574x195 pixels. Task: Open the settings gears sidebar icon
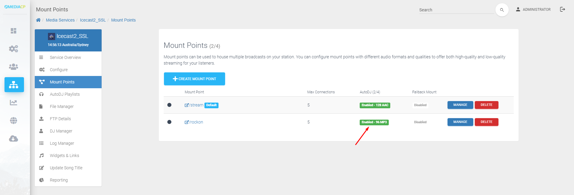(x=13, y=48)
